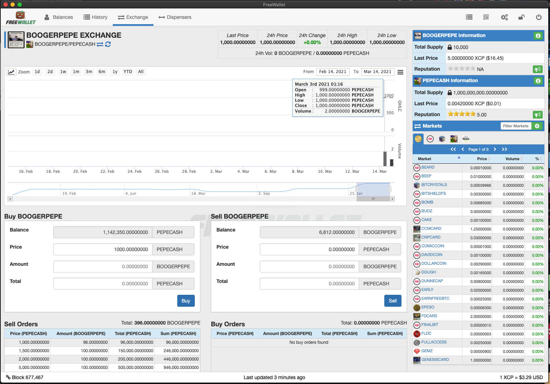Image resolution: width=550 pixels, height=384 pixels.
Task: Click chart navigator scroll left arrow
Action: 10,199
